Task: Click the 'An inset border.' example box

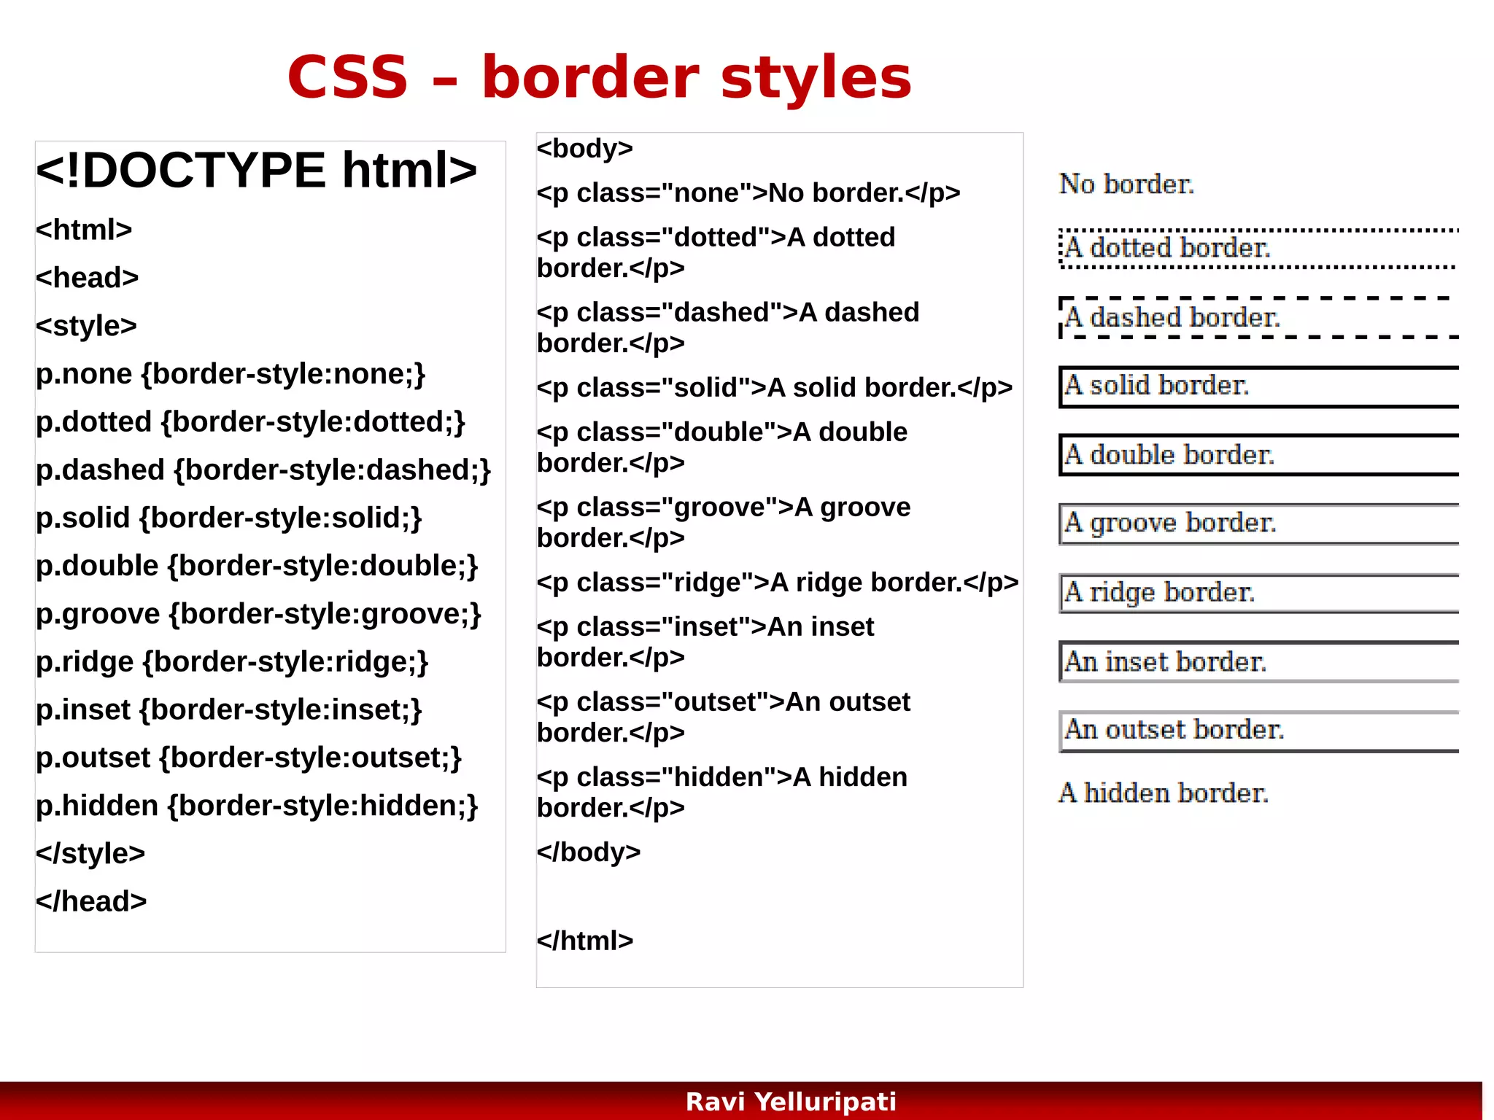Action: pyautogui.click(x=1258, y=661)
